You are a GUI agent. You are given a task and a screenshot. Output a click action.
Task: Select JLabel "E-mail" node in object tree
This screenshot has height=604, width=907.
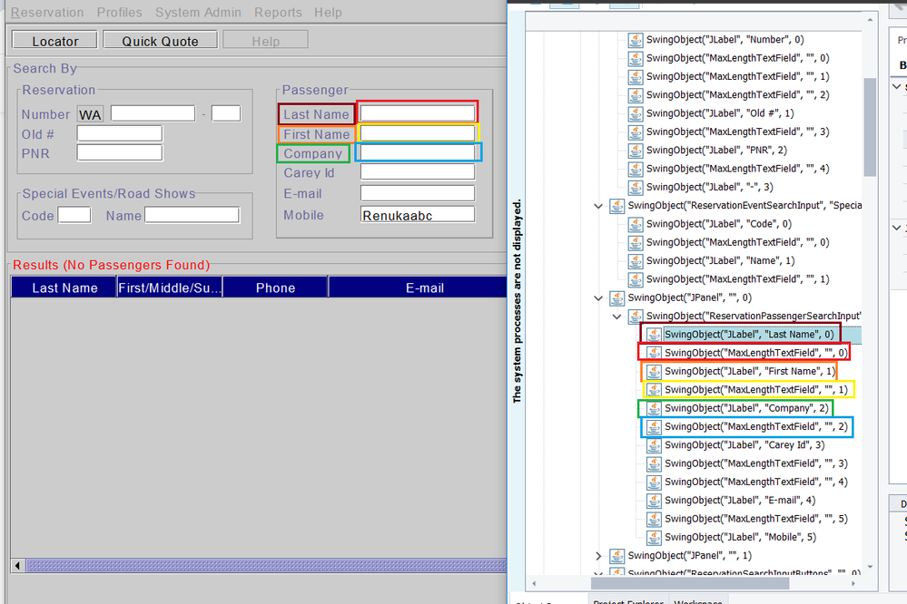[739, 501]
